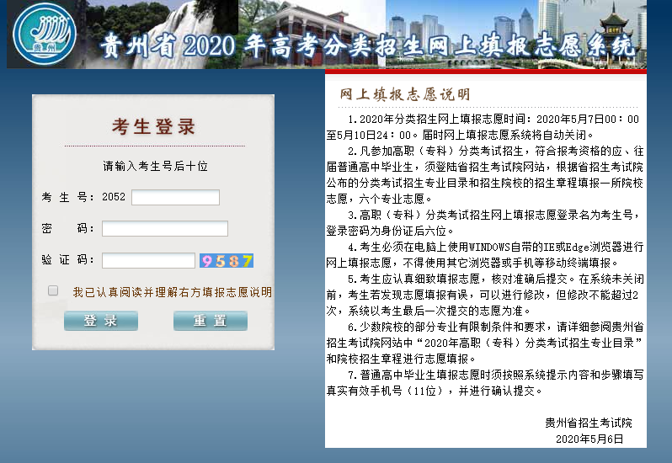Click the '我已认真阅读并理解右方填报志愿说明' label
This screenshot has height=463, width=672.
coord(172,292)
